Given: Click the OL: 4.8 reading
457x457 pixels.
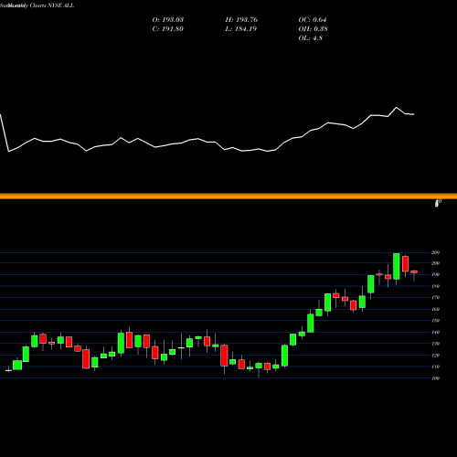Looking at the screenshot, I should click(x=310, y=38).
